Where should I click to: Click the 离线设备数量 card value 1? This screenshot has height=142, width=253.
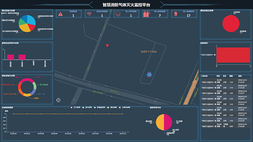(102, 15)
